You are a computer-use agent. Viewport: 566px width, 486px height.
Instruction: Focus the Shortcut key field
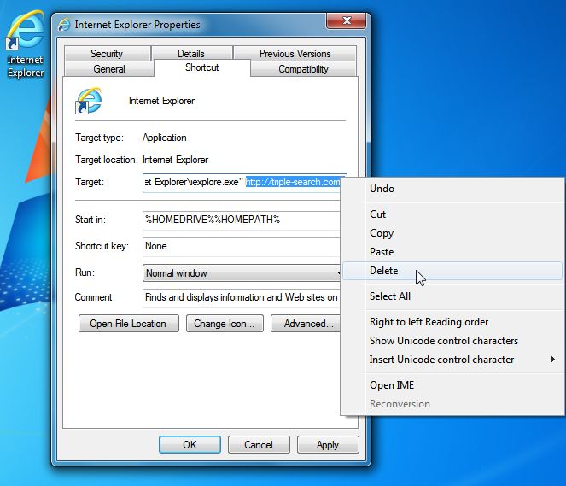click(x=242, y=247)
